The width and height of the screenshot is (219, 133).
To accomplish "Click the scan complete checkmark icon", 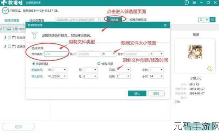I will click(5, 11).
